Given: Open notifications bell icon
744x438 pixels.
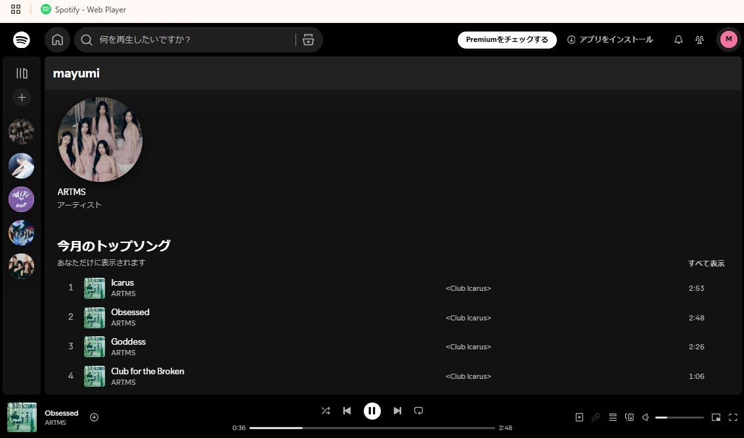Looking at the screenshot, I should (x=678, y=40).
